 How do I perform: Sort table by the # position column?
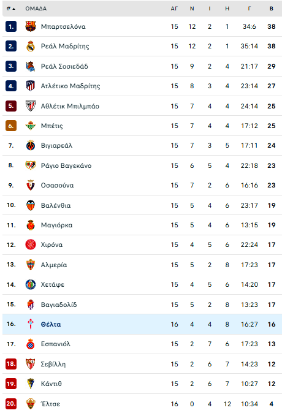click(x=10, y=9)
